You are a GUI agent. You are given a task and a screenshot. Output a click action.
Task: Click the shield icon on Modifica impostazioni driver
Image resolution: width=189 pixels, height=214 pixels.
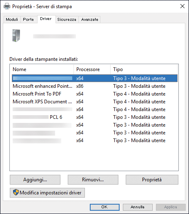coord(16,192)
